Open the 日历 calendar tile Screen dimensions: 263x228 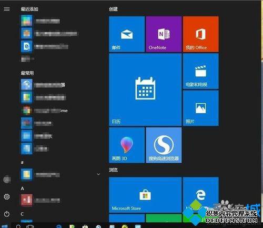145,90
